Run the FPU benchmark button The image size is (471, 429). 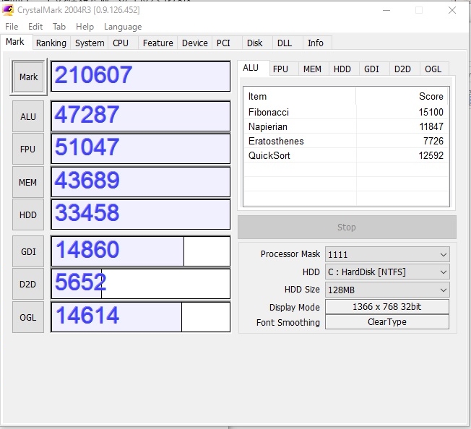click(28, 149)
